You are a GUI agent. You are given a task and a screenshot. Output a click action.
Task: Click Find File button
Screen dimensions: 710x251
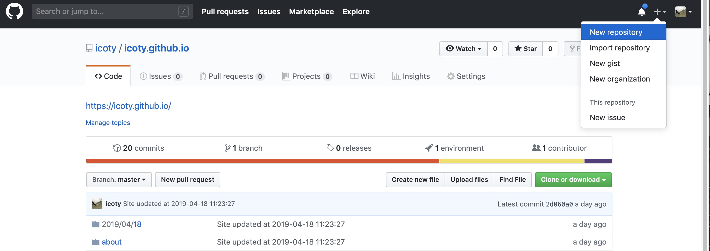[512, 179]
